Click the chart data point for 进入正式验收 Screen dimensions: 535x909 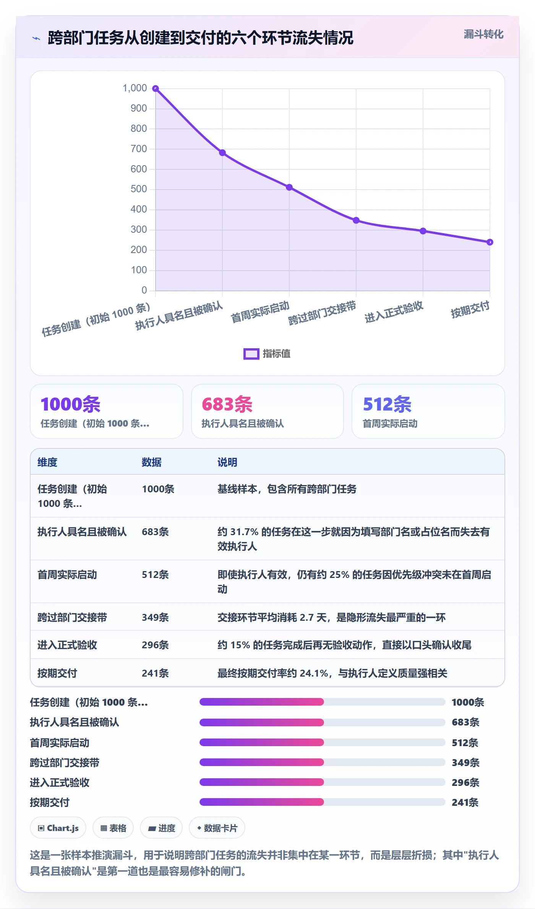coord(423,231)
